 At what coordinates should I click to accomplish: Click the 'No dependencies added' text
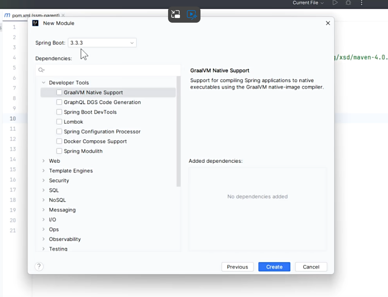[x=257, y=197]
